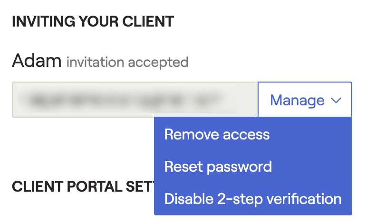The height and width of the screenshot is (222, 366).
Task: Click the word Manage in the button
Action: coord(297,101)
